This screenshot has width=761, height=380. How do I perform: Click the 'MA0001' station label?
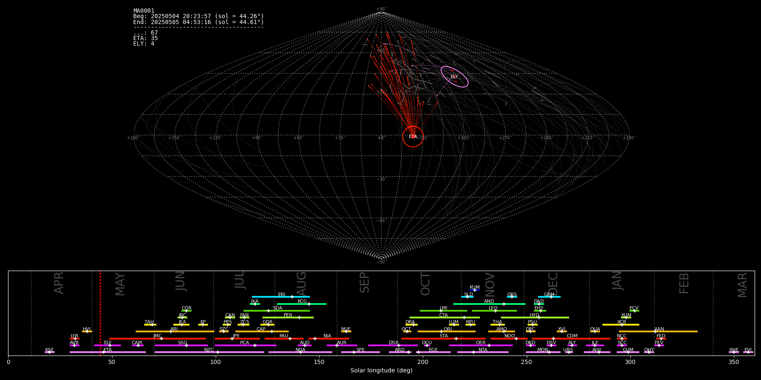click(x=144, y=11)
